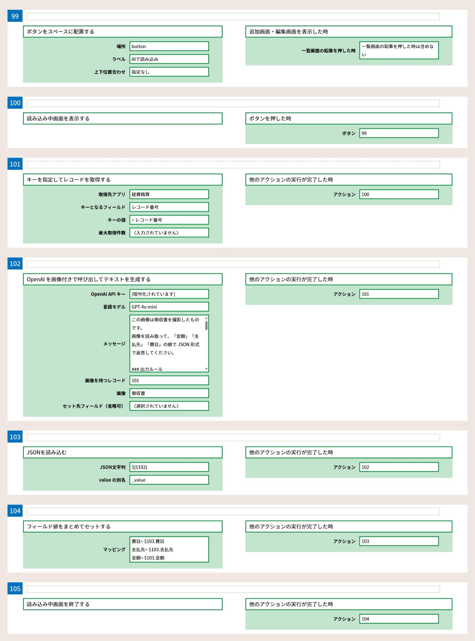This screenshot has width=475, height=641.
Task: Open the 上下位置合わせ field set to 指定なし
Action: click(x=169, y=72)
